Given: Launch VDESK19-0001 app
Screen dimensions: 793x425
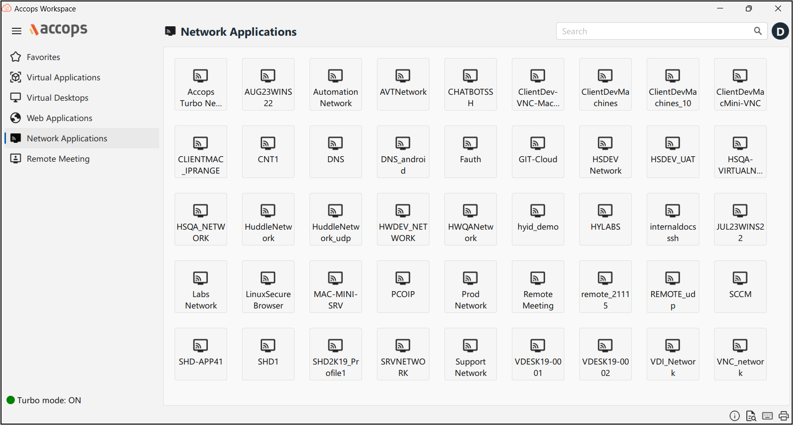Looking at the screenshot, I should (x=538, y=354).
